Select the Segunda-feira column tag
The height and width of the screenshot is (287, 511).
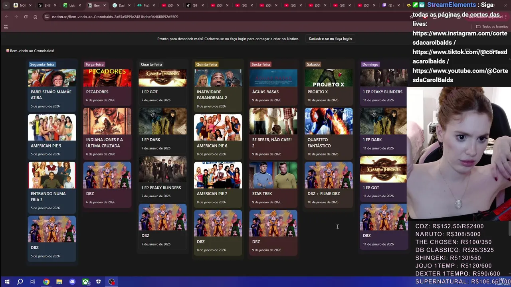pyautogui.click(x=42, y=64)
